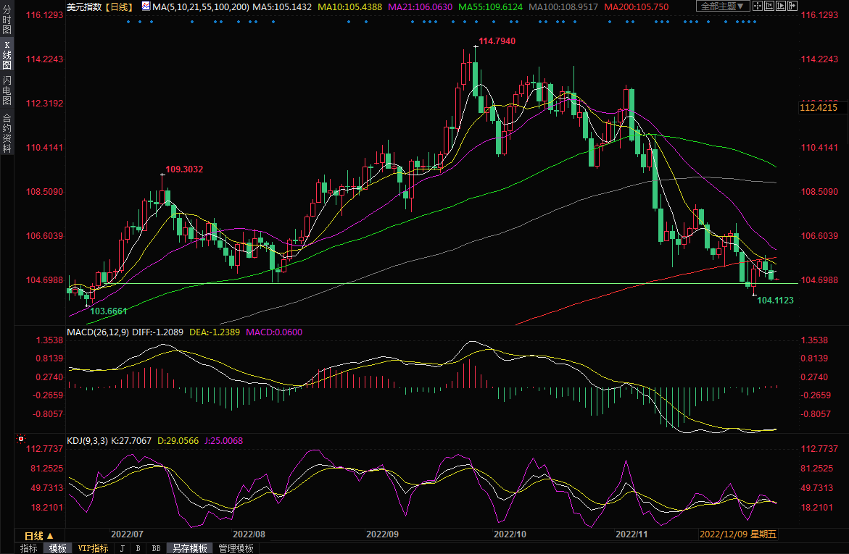The height and width of the screenshot is (554, 849).
Task: Expand the 日线 period selector
Action: (38, 536)
